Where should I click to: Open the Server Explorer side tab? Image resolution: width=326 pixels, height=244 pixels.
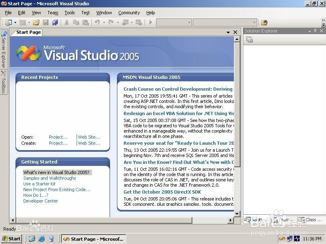pos(4,49)
